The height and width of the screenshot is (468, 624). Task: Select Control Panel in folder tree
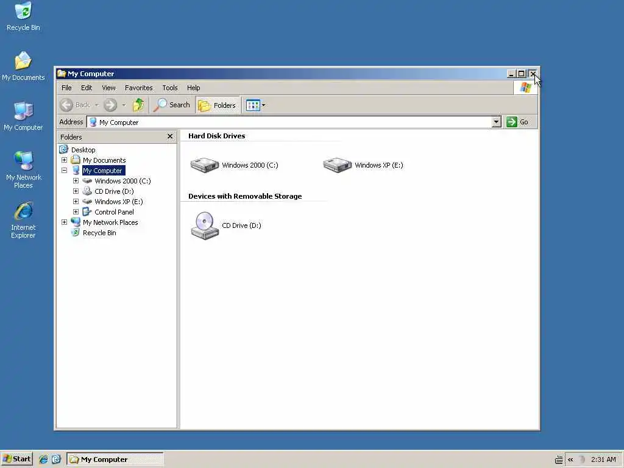(x=114, y=212)
